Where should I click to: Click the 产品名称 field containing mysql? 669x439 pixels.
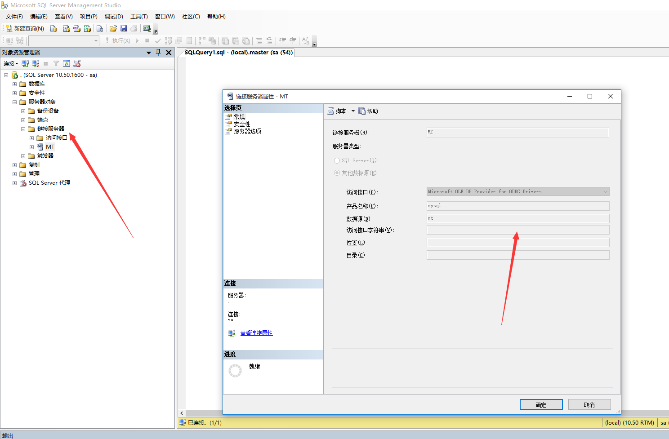tap(518, 206)
